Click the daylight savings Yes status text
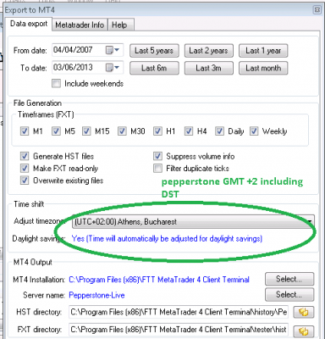Screen dimensions: 325x339 (x=167, y=239)
